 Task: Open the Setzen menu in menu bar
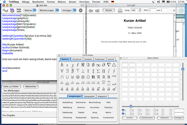[x=72, y=2]
